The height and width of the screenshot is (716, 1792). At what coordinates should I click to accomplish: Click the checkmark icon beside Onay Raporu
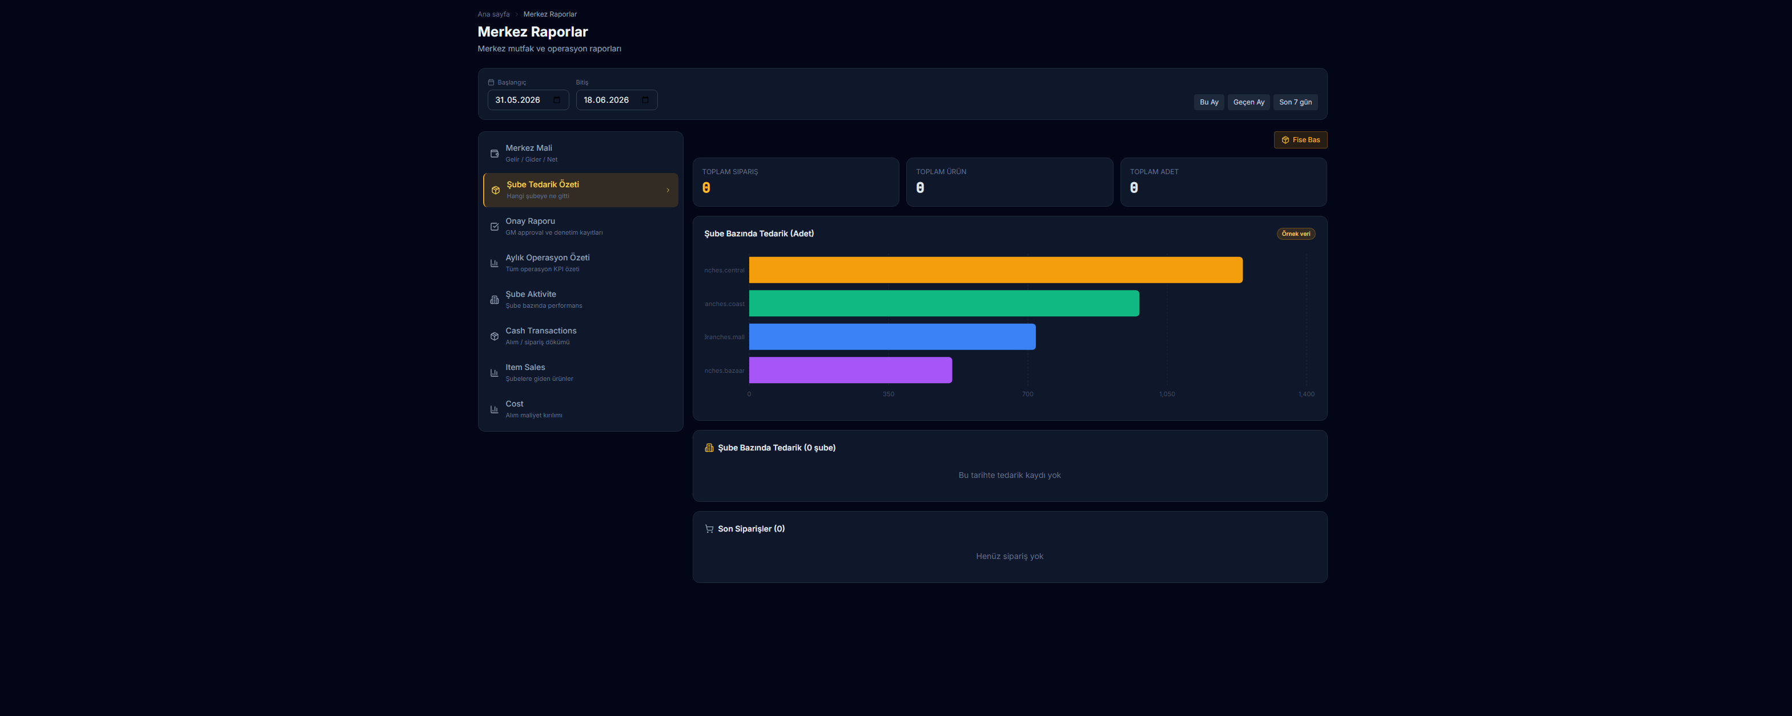click(494, 227)
